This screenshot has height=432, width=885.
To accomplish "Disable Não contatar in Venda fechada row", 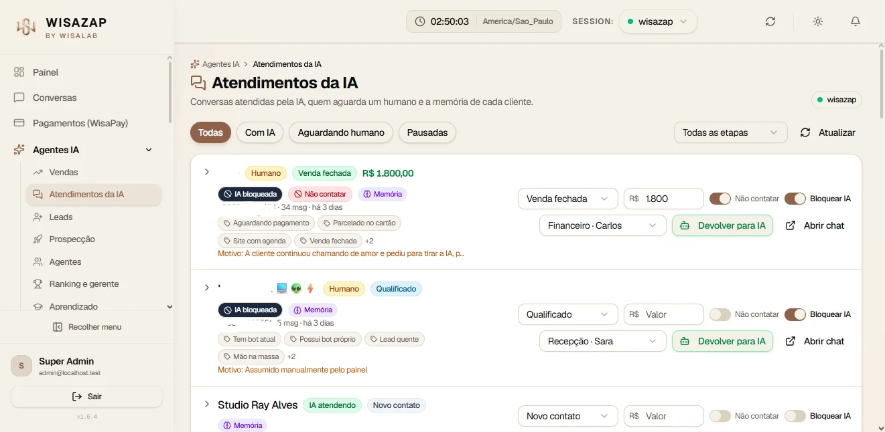I will 720,199.
